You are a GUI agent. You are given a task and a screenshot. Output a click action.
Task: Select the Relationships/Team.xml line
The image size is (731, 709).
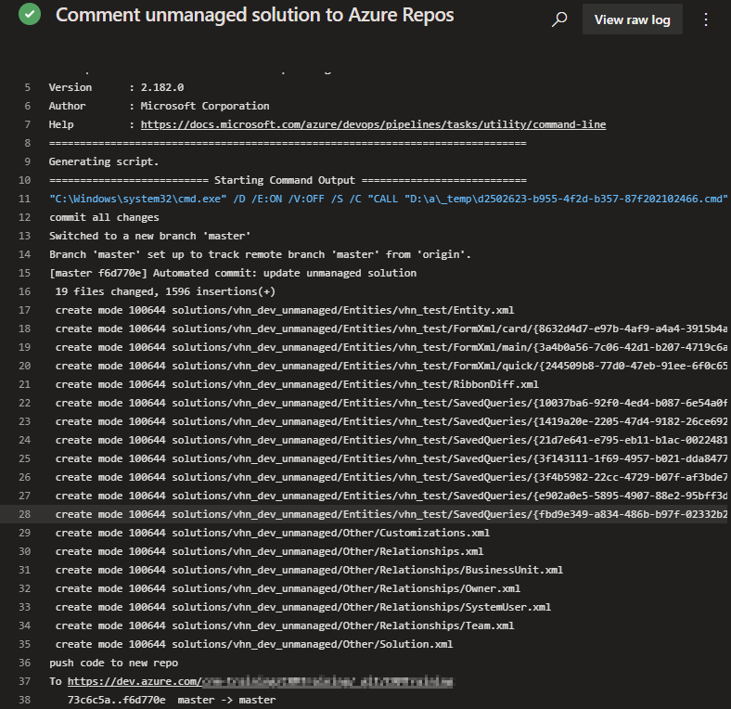tap(285, 626)
